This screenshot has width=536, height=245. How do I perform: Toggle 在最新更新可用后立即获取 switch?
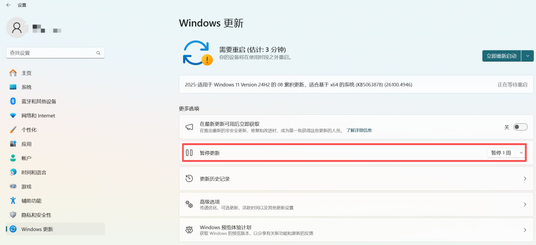point(521,127)
